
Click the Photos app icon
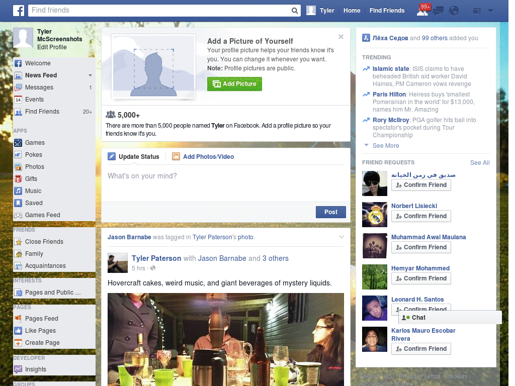click(x=18, y=167)
